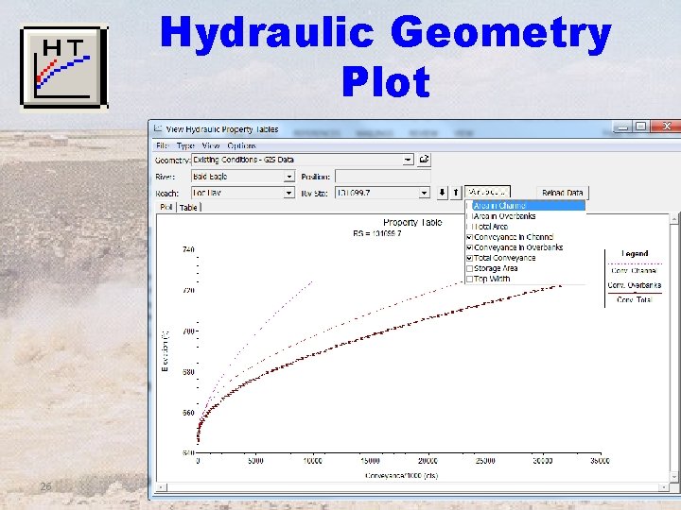Screen dimensions: 681x510
Task: Click the Conveyance/1000 (cfs) axis label
Action: [x=402, y=476]
